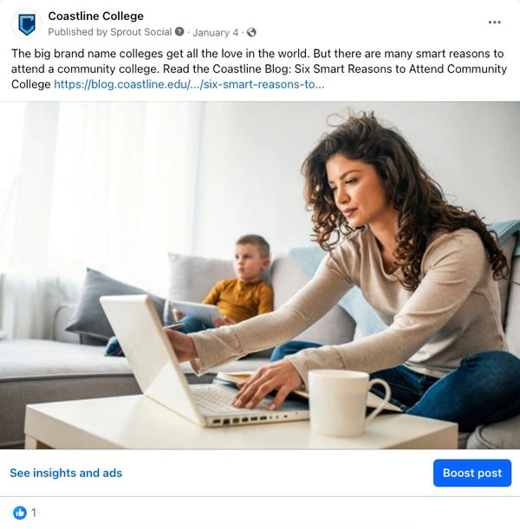
Task: Open the three-dot post options menu
Action: (x=494, y=23)
